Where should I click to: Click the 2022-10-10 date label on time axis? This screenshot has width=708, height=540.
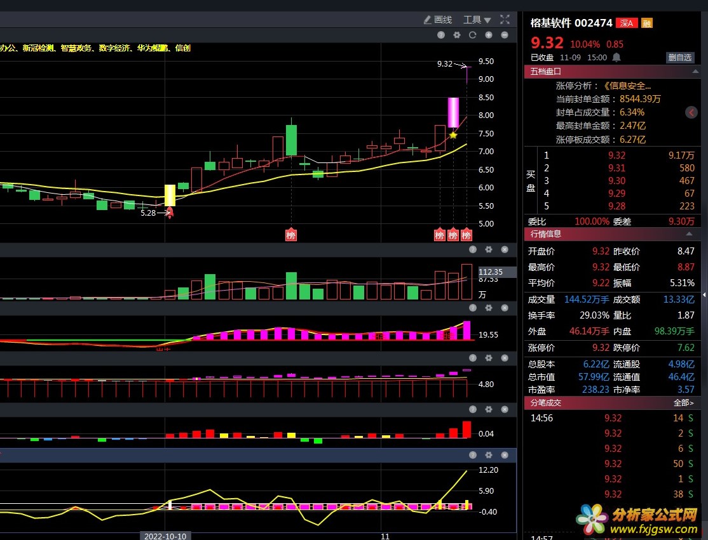pos(165,536)
